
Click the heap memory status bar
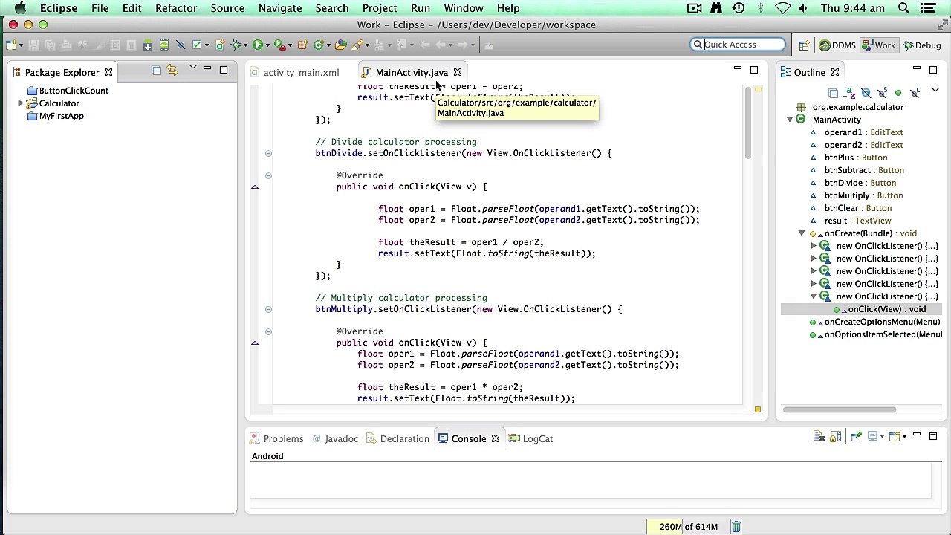point(687,527)
